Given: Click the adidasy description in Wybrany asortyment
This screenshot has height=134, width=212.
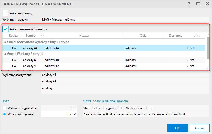Looking at the screenshot, I should (125, 90).
